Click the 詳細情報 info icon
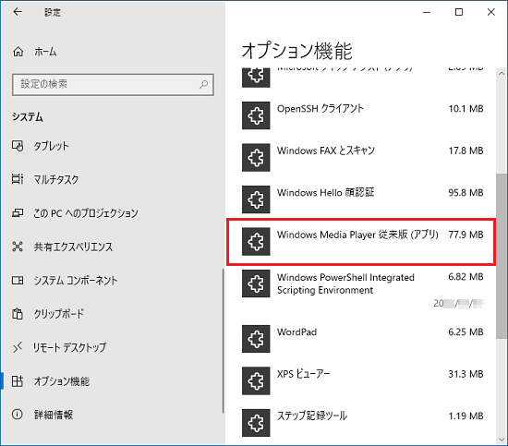 click(18, 415)
